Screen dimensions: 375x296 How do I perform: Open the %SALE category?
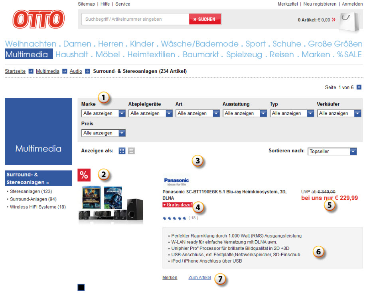click(x=349, y=55)
